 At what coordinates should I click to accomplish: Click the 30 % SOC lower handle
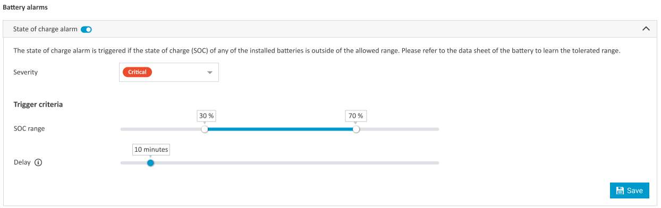click(205, 129)
